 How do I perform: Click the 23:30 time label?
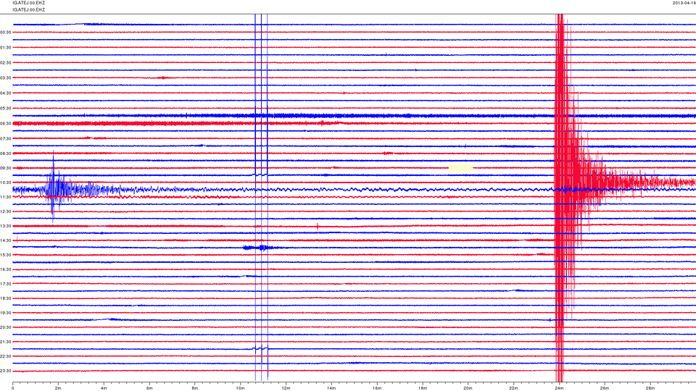click(x=6, y=371)
